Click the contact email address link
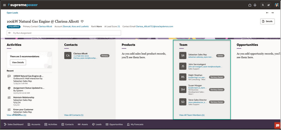Viewport: 281px width, 130px height. click(x=154, y=27)
